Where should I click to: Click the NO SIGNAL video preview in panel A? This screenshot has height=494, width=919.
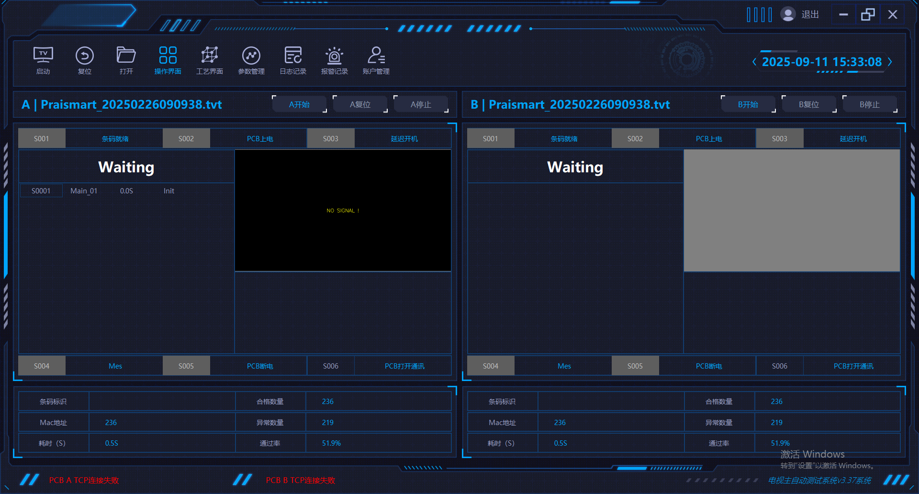pos(343,211)
